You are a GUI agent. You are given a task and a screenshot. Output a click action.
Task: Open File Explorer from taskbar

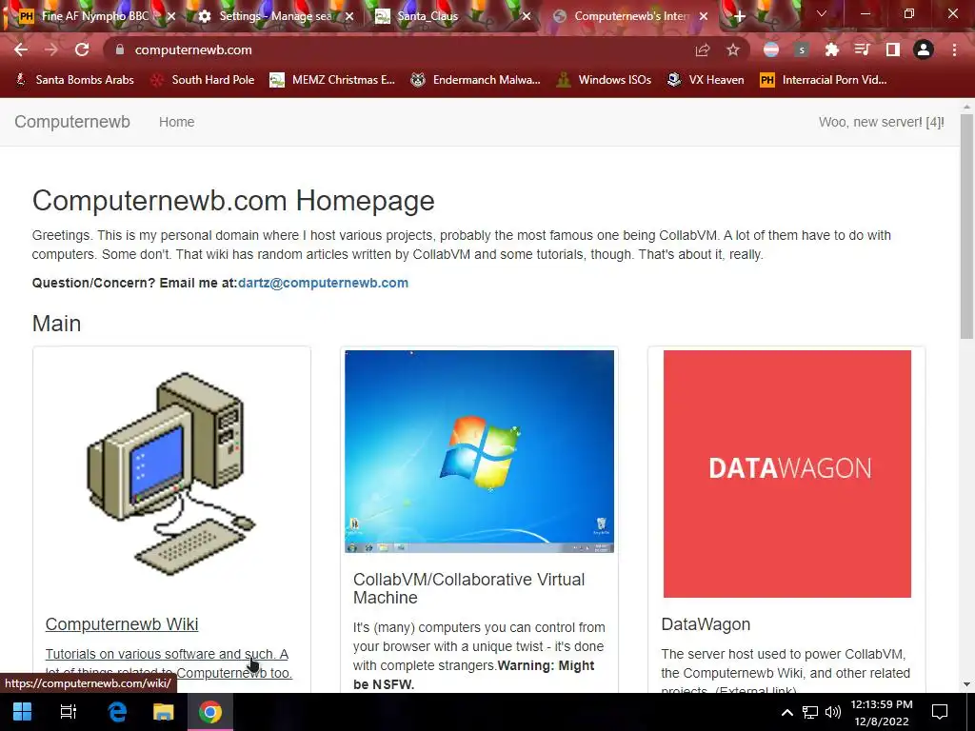pyautogui.click(x=164, y=712)
